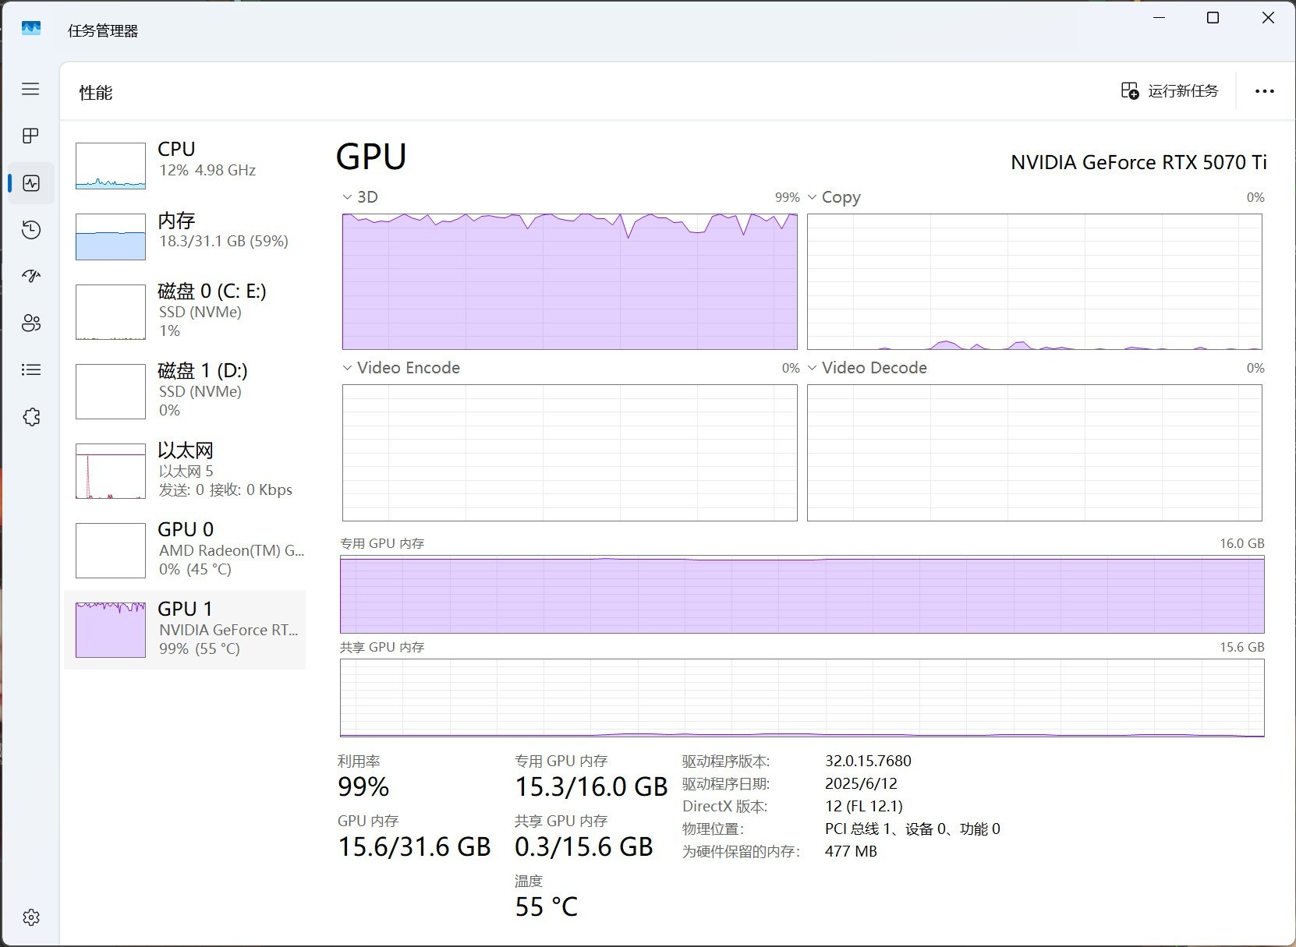This screenshot has width=1296, height=947.
Task: Open the hamburger navigation menu
Action: click(x=30, y=89)
